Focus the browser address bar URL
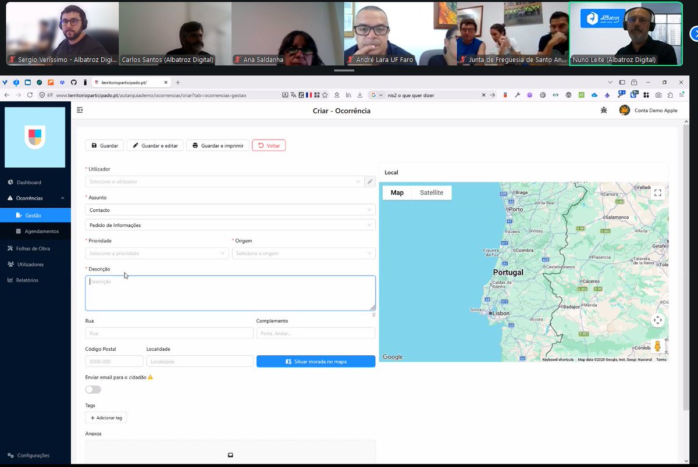This screenshot has width=698, height=467. 151,95
